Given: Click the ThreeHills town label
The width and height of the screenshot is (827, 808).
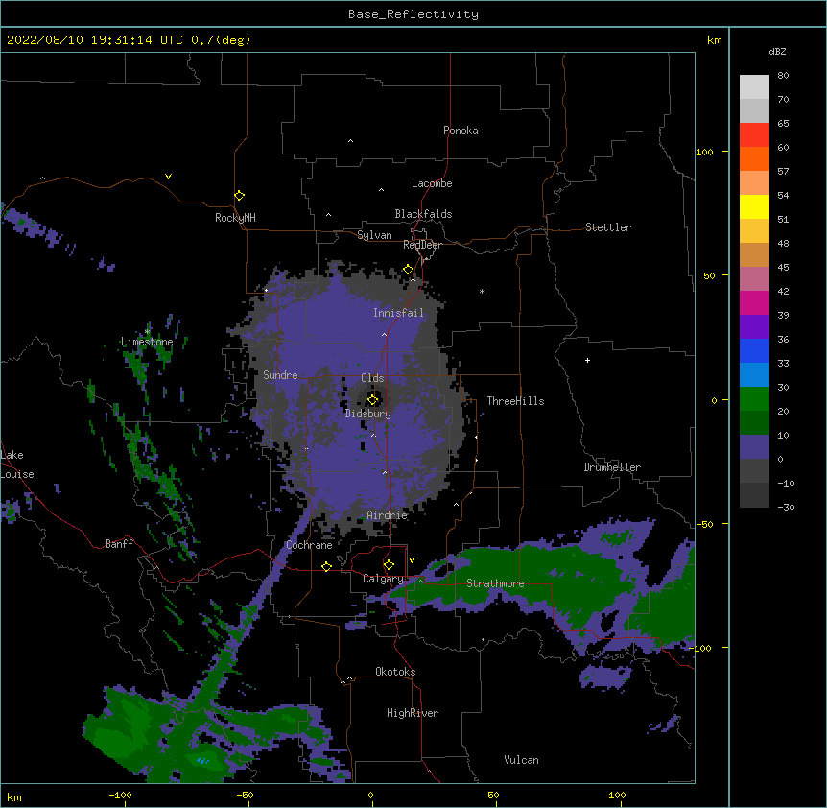Looking at the screenshot, I should click(515, 401).
